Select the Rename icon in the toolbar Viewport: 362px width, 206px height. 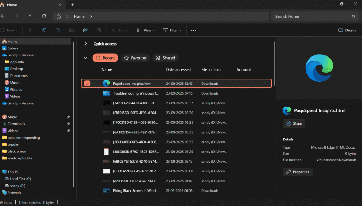point(71,30)
